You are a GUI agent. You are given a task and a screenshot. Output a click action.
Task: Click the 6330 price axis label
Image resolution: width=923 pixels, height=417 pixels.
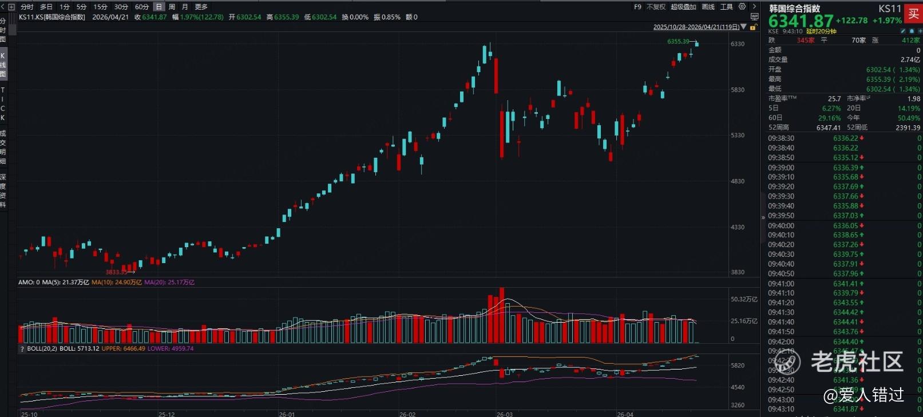(x=738, y=44)
